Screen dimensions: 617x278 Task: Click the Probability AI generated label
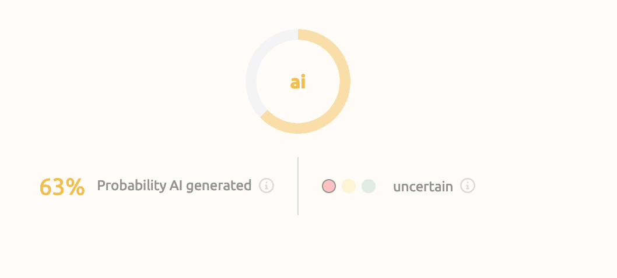174,186
